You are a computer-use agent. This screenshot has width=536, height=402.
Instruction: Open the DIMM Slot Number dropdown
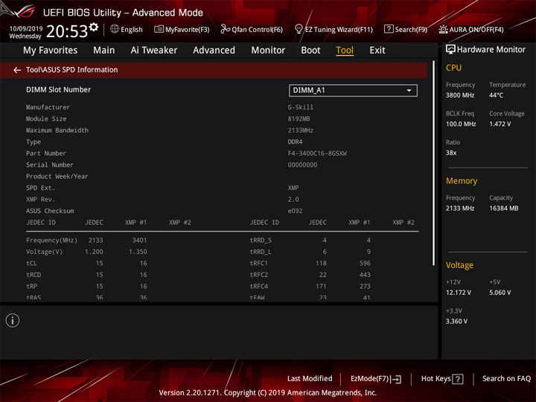353,91
